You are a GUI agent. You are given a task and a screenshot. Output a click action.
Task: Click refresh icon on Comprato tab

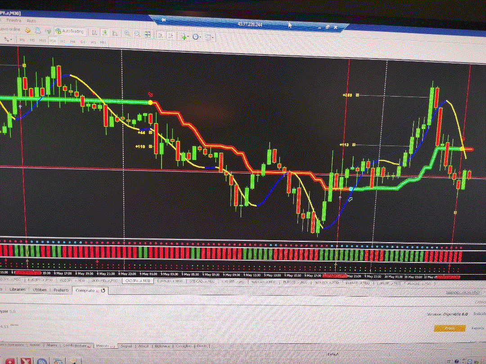103,291
